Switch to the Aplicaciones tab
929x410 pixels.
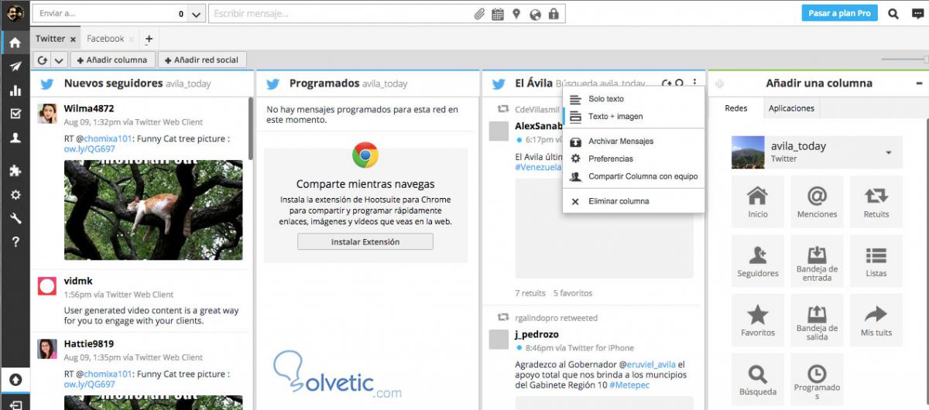coord(791,108)
